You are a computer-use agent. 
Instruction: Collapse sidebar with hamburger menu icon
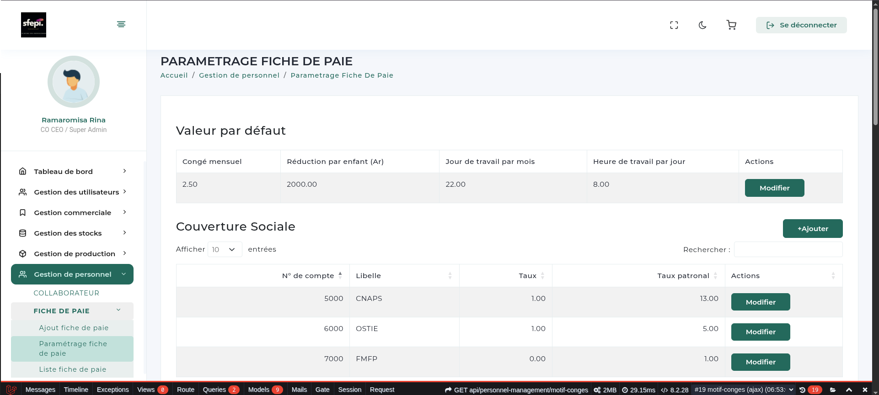click(121, 24)
